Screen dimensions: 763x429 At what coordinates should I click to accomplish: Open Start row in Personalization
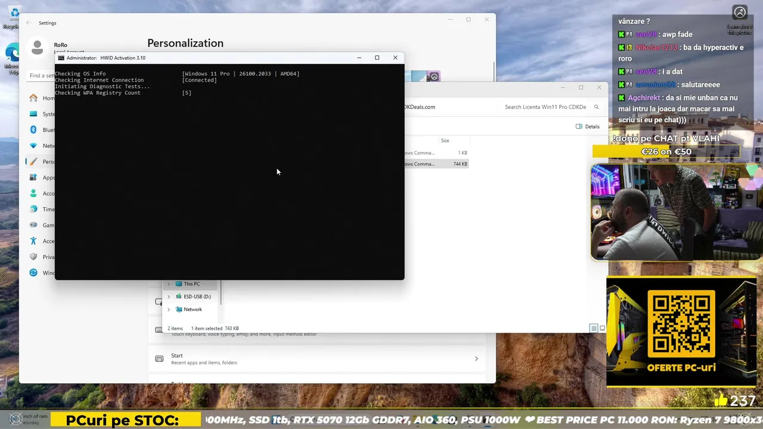click(x=317, y=359)
